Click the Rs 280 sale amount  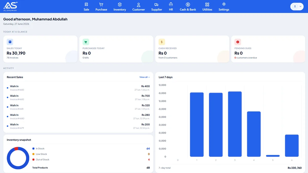(x=146, y=115)
